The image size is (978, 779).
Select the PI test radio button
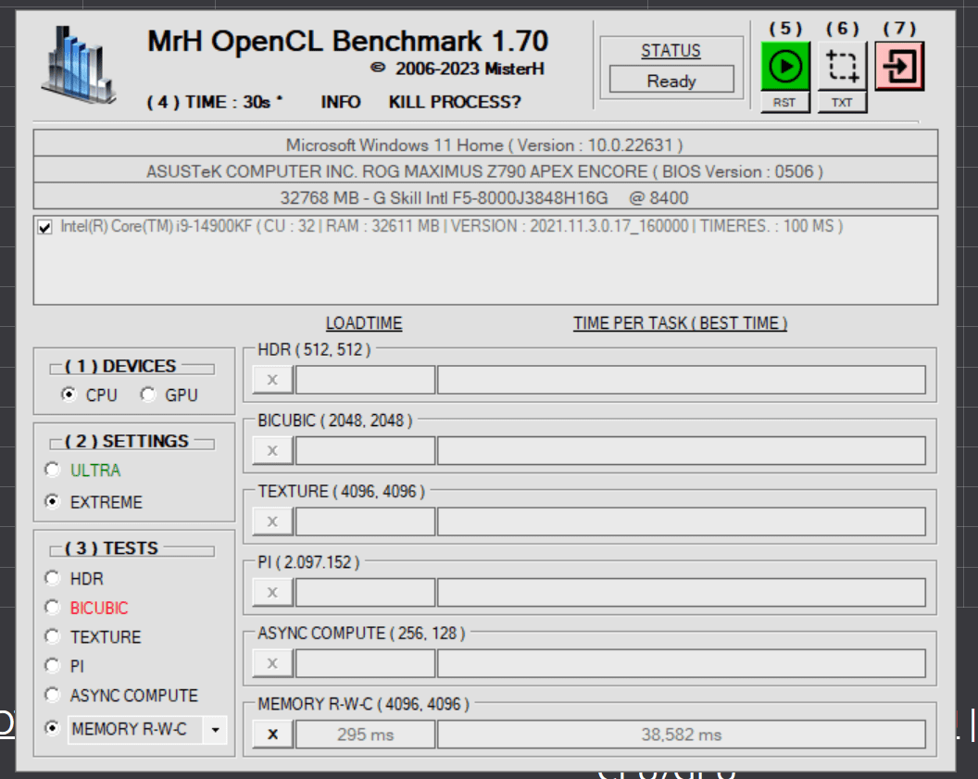click(x=53, y=665)
